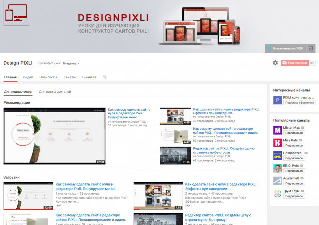The height and width of the screenshot is (225, 319).
Task: Click Design PIXLI channel title
Action: coord(18,63)
